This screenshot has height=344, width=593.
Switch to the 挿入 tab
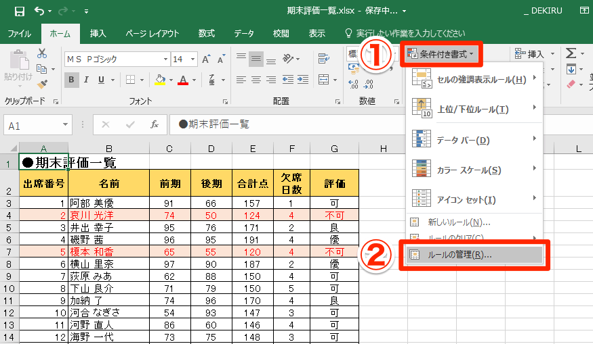98,34
